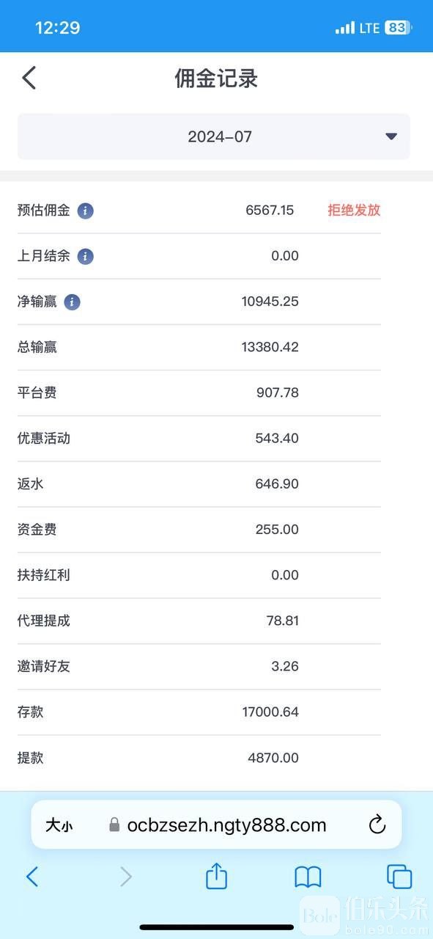Tap the 佣金记录 page title
The width and height of the screenshot is (433, 939).
[216, 78]
